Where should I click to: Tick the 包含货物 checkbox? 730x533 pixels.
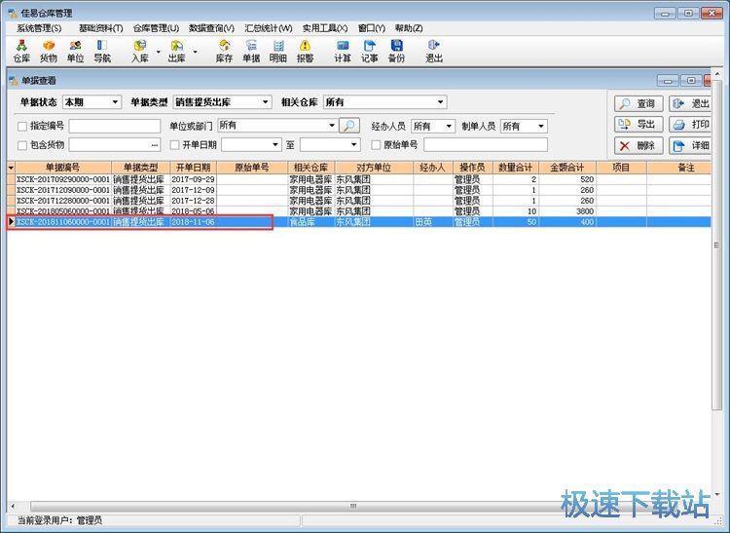(21, 145)
